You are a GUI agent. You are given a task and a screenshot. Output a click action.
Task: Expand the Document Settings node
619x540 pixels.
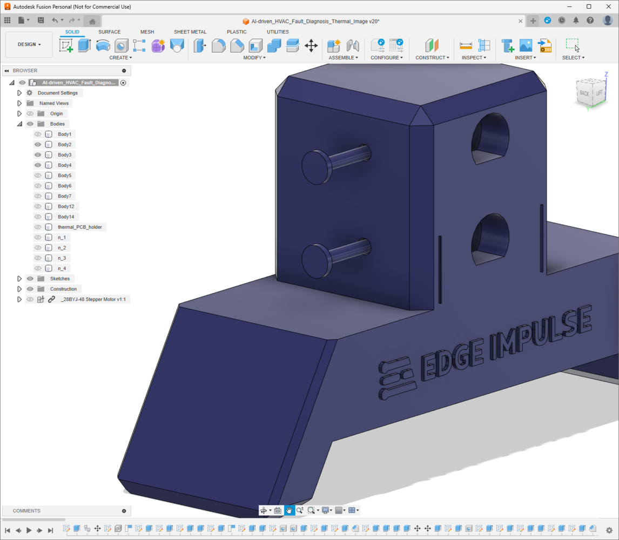(19, 93)
